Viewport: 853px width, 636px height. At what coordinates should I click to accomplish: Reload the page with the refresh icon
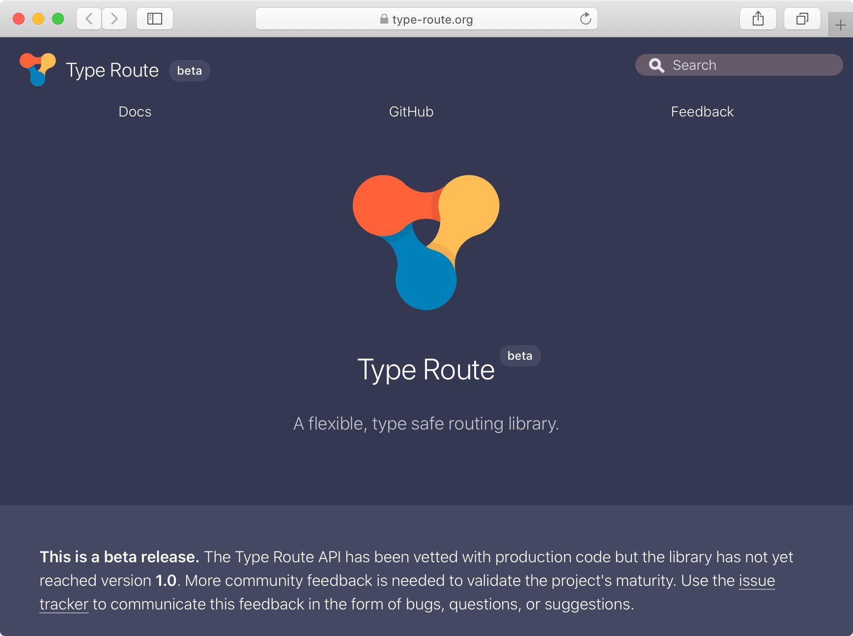click(x=585, y=19)
